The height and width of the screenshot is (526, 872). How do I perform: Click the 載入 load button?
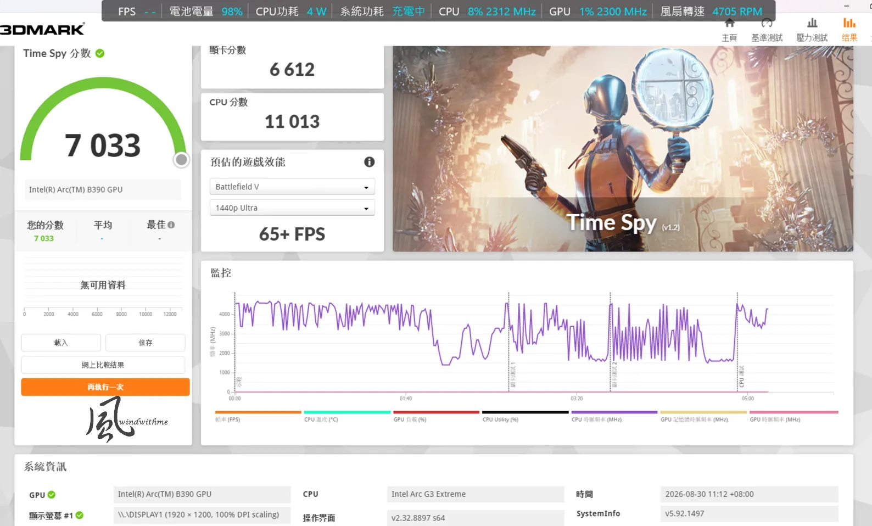[x=61, y=343]
